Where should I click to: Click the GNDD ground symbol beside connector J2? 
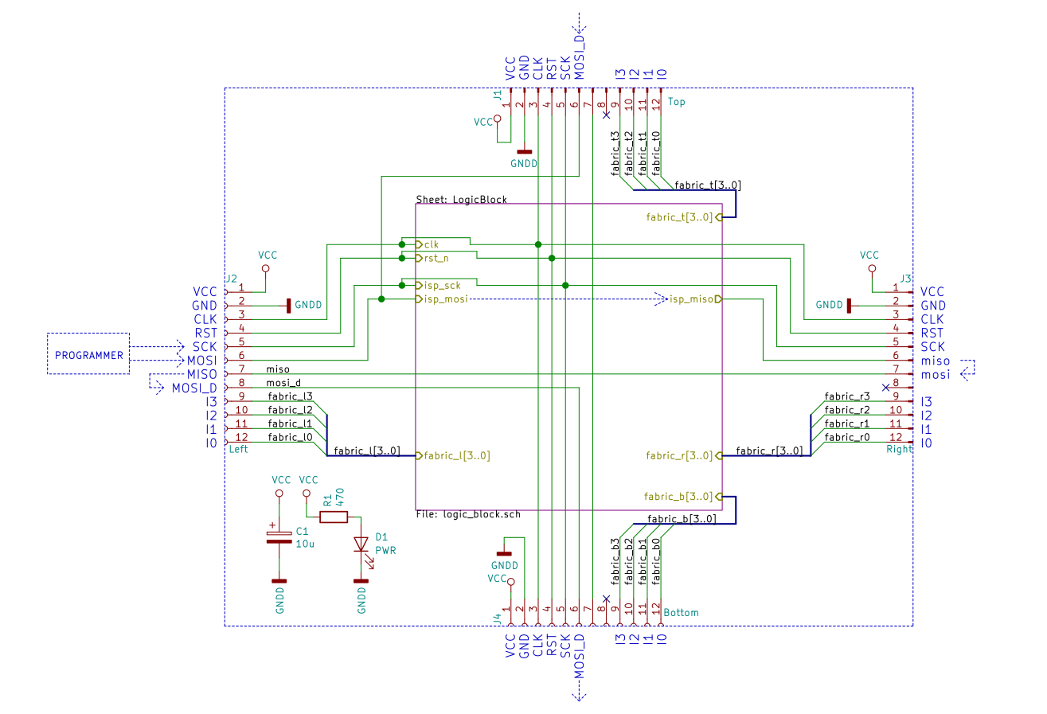coord(288,305)
